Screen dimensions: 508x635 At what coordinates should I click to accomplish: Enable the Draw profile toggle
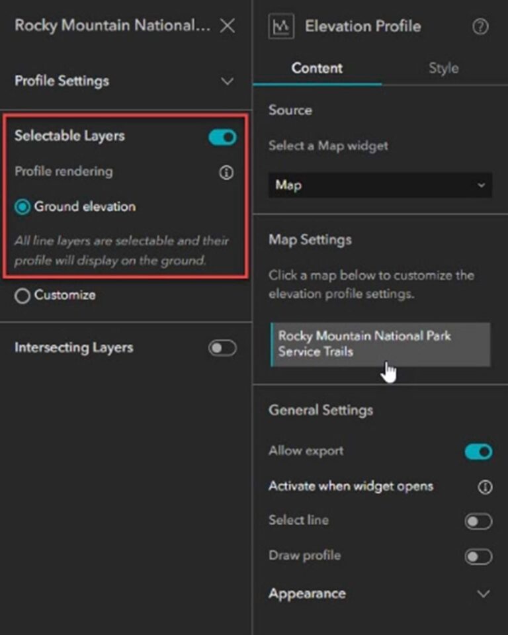[x=478, y=557]
